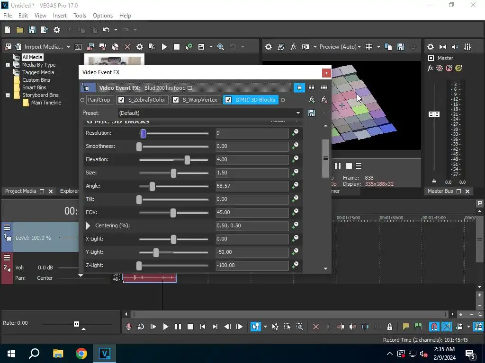
Task: Open Import Media dropdown arrow
Action: (x=68, y=47)
